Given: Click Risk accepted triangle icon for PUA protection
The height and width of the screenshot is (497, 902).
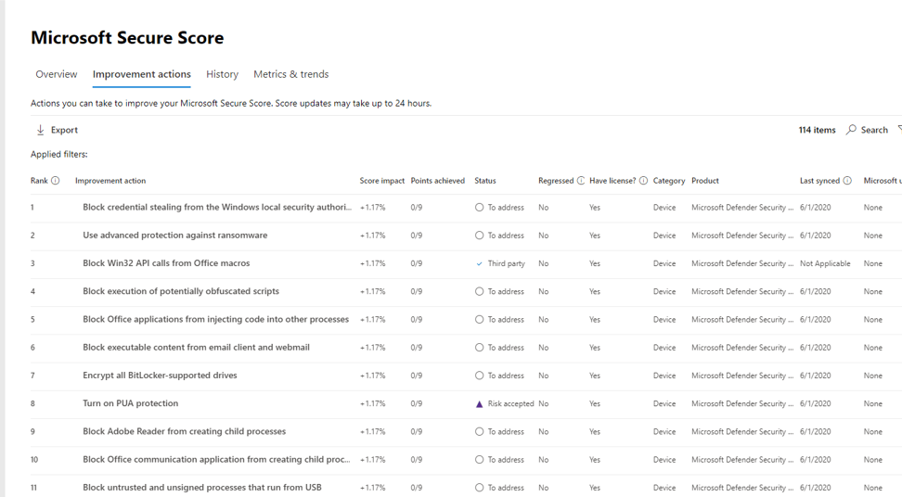Looking at the screenshot, I should [479, 404].
